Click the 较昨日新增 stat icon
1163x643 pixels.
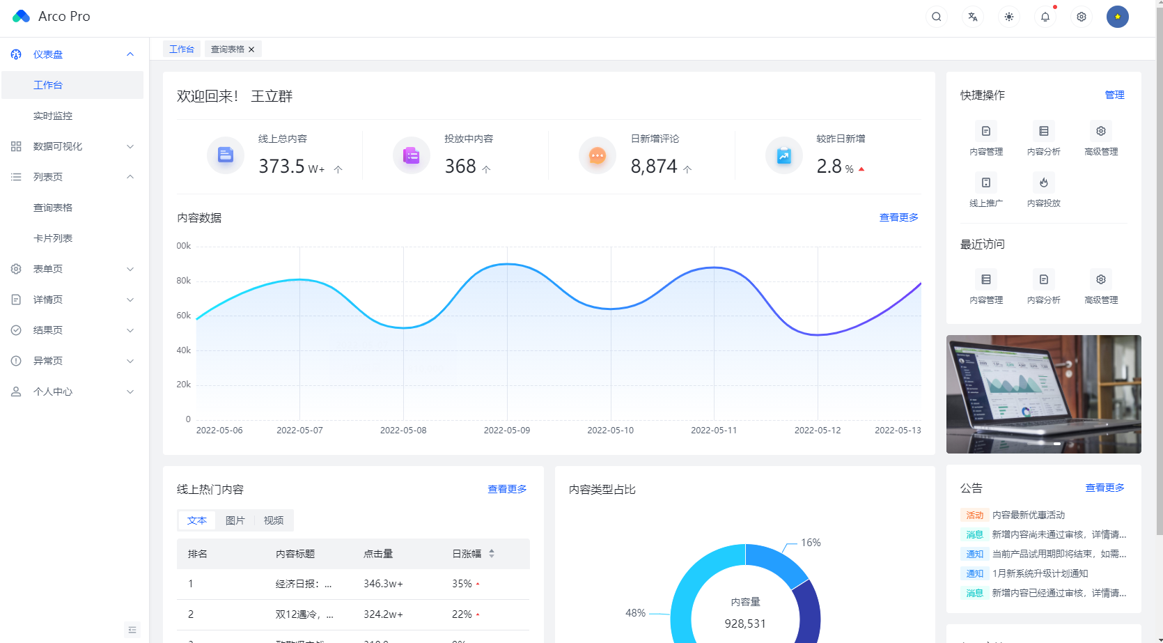[784, 155]
